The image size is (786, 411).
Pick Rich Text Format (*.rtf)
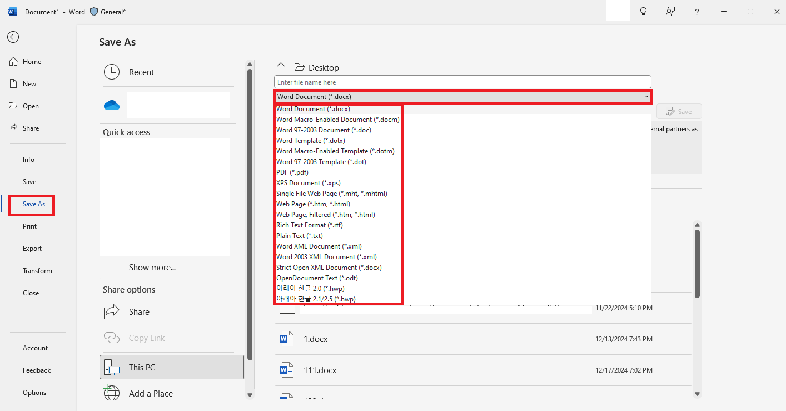tap(310, 225)
